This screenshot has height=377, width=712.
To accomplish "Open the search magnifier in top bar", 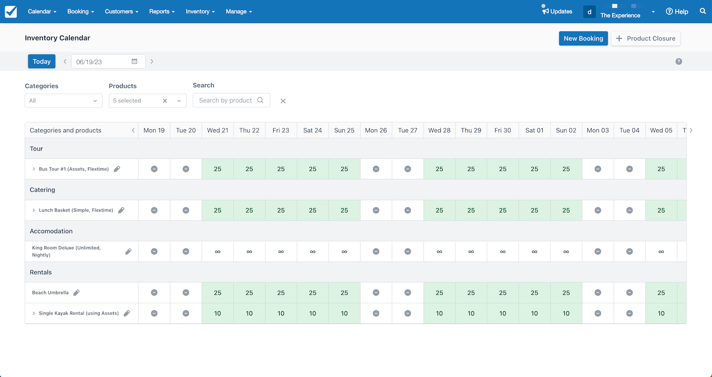I will click(x=703, y=11).
